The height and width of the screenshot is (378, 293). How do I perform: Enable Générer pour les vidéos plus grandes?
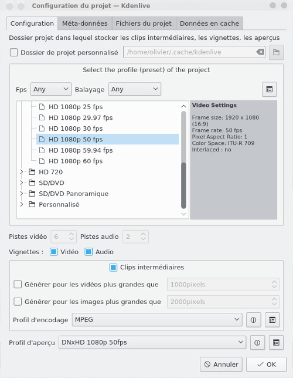point(18,285)
